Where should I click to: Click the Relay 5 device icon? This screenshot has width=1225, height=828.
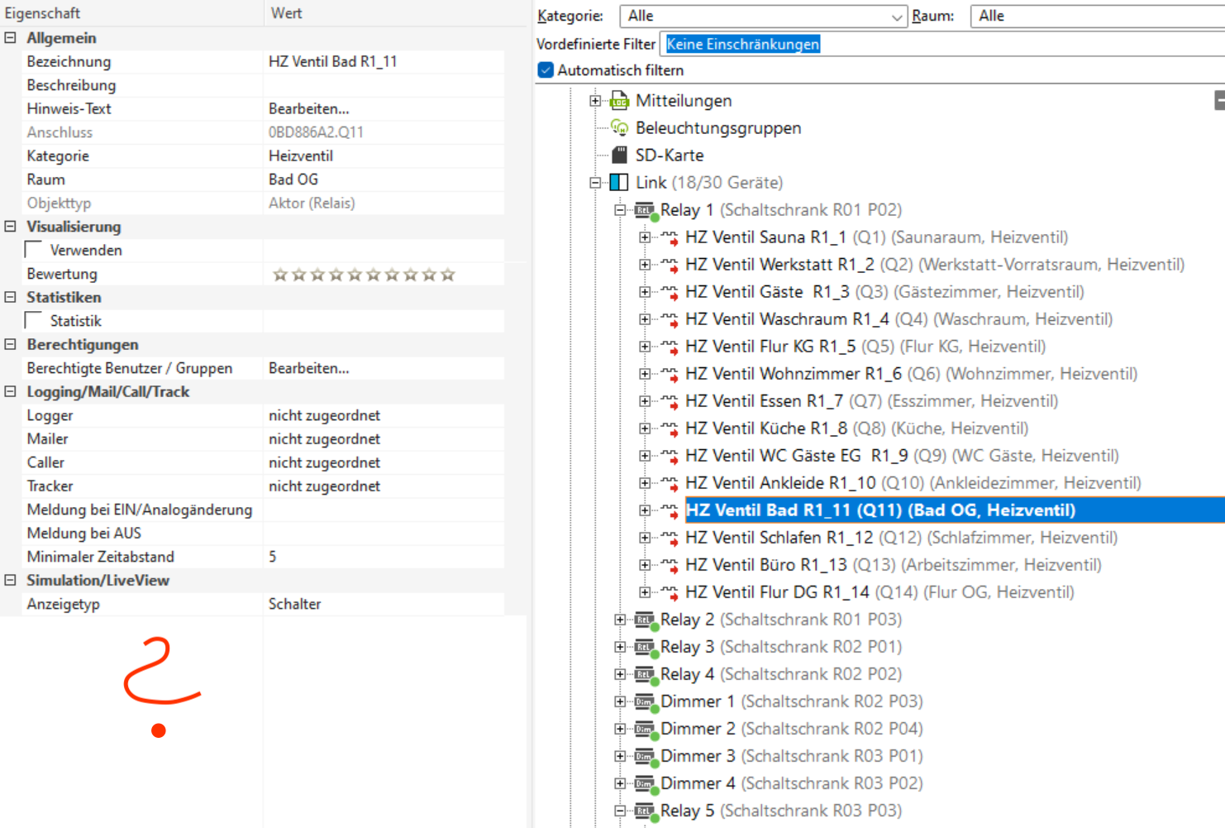(646, 811)
